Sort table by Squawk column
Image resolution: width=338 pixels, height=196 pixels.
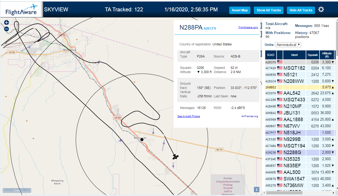pyautogui.click(x=313, y=55)
